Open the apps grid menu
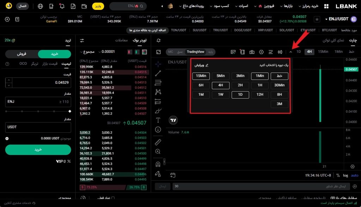361x207 pixels. (326, 6)
